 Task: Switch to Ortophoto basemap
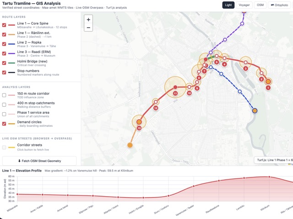pyautogui.click(x=279, y=5)
